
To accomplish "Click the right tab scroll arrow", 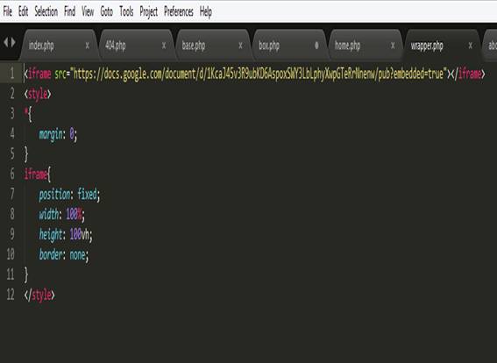I will [13, 42].
